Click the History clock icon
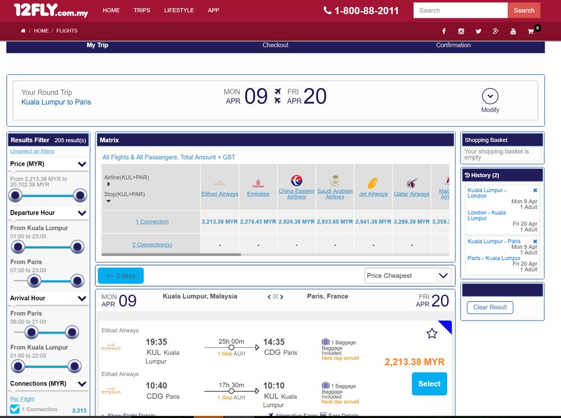Viewport: 561px width, 418px height. 467,175
